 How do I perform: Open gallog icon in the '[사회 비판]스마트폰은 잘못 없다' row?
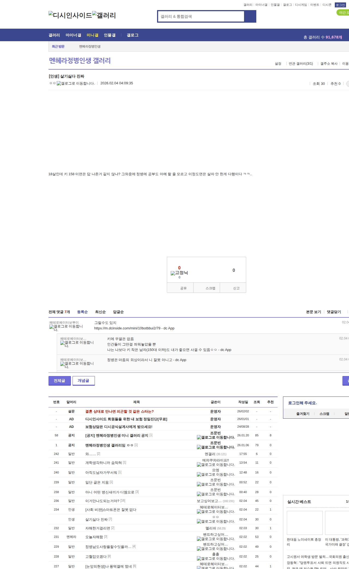pyautogui.click(x=216, y=512)
